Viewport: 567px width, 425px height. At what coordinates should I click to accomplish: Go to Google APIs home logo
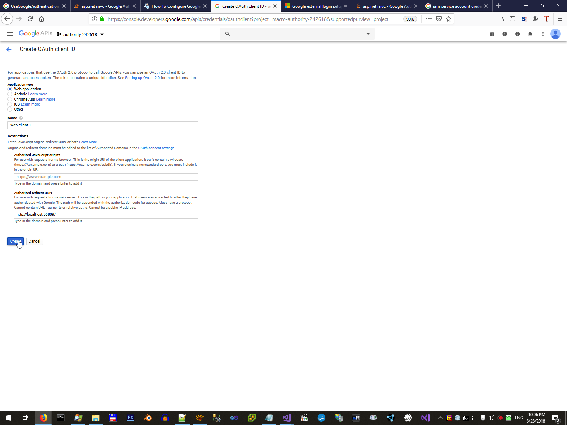pyautogui.click(x=35, y=34)
